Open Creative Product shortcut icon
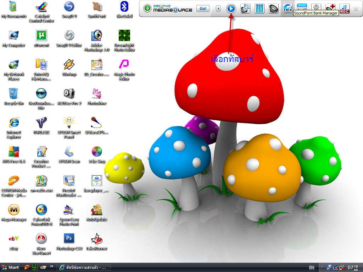The width and height of the screenshot is (363, 272). pyautogui.click(x=41, y=157)
